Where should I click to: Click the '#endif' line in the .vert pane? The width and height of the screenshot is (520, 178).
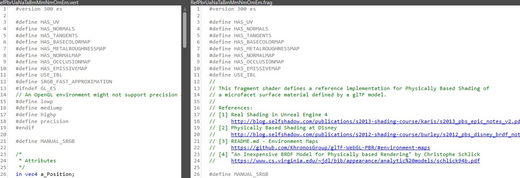click(x=25, y=128)
